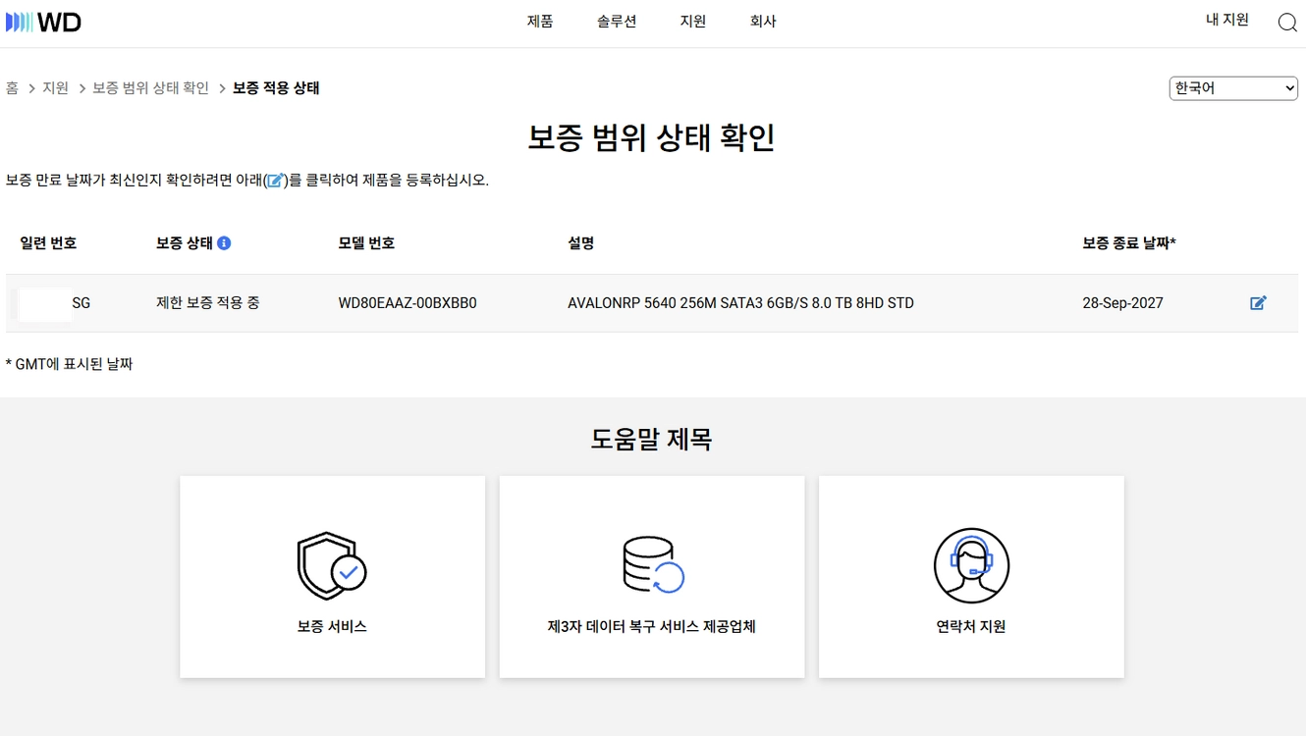Click the edit register icon in the WD80EAAZ row
This screenshot has width=1306, height=736.
pyautogui.click(x=1258, y=303)
